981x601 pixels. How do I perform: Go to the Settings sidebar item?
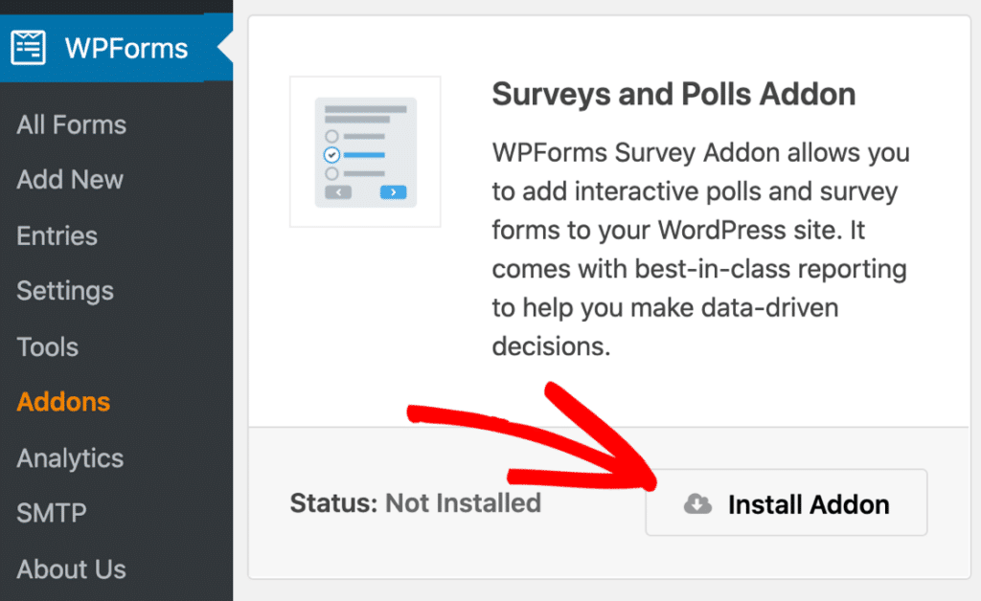64,291
